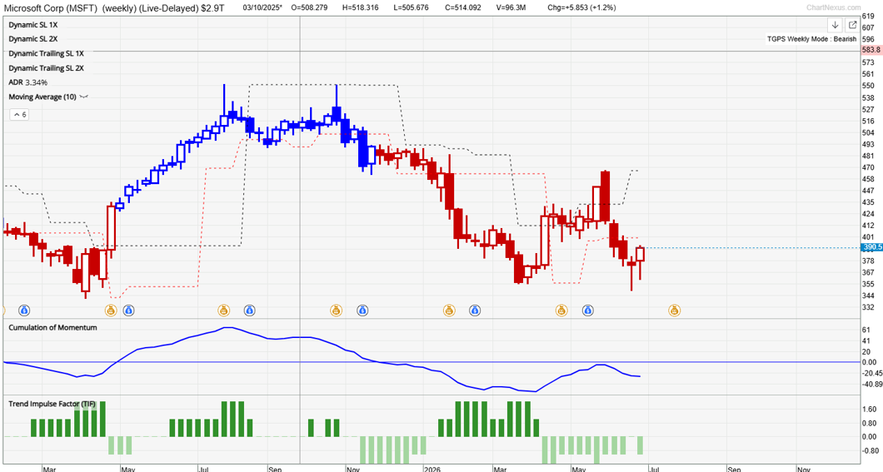The width and height of the screenshot is (883, 472).
Task: Click the blue event marker in February 2026
Action: point(475,310)
